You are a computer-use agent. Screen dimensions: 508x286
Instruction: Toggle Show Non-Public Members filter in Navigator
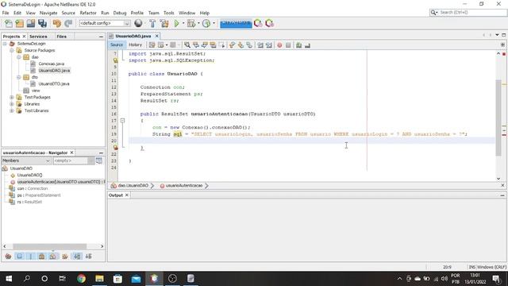pos(42,257)
